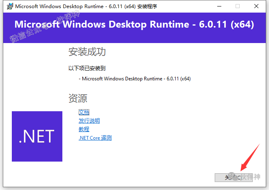Image resolution: width=269 pixels, height=190 pixels.
Task: Click the window title text in the title bar
Action: (86, 6)
